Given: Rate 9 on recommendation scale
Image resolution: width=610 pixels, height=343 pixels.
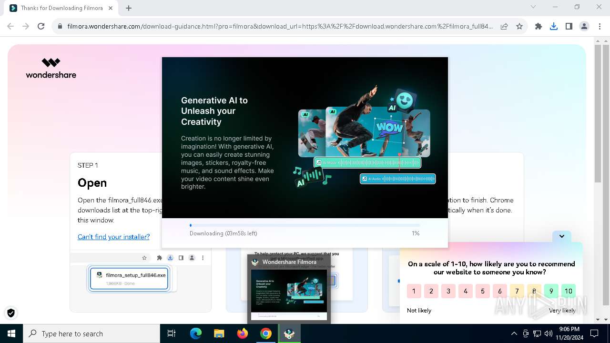Looking at the screenshot, I should click(x=551, y=291).
